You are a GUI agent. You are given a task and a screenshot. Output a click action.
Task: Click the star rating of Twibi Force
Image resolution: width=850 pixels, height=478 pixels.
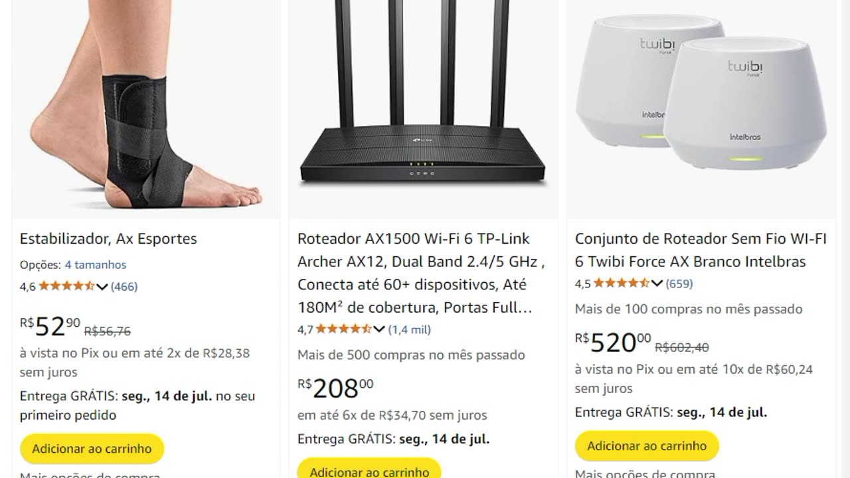pyautogui.click(x=622, y=283)
